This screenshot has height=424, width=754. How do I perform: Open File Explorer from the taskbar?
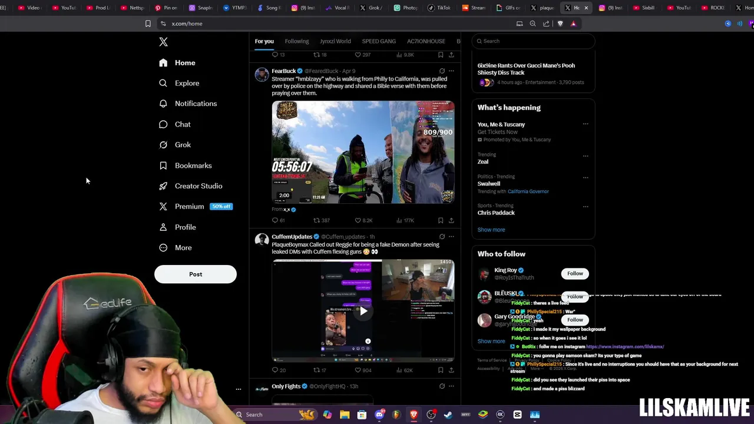pos(345,415)
